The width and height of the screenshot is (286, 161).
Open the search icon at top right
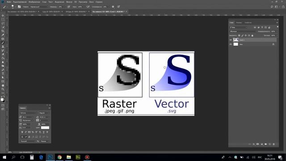tap(272, 7)
